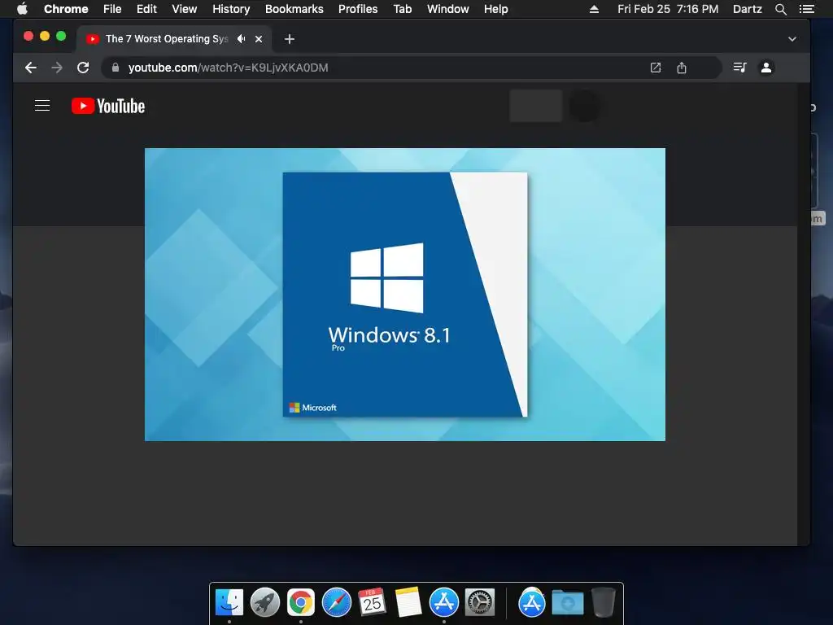The width and height of the screenshot is (833, 625).
Task: Mute the tab via speaker icon
Action: tap(242, 39)
